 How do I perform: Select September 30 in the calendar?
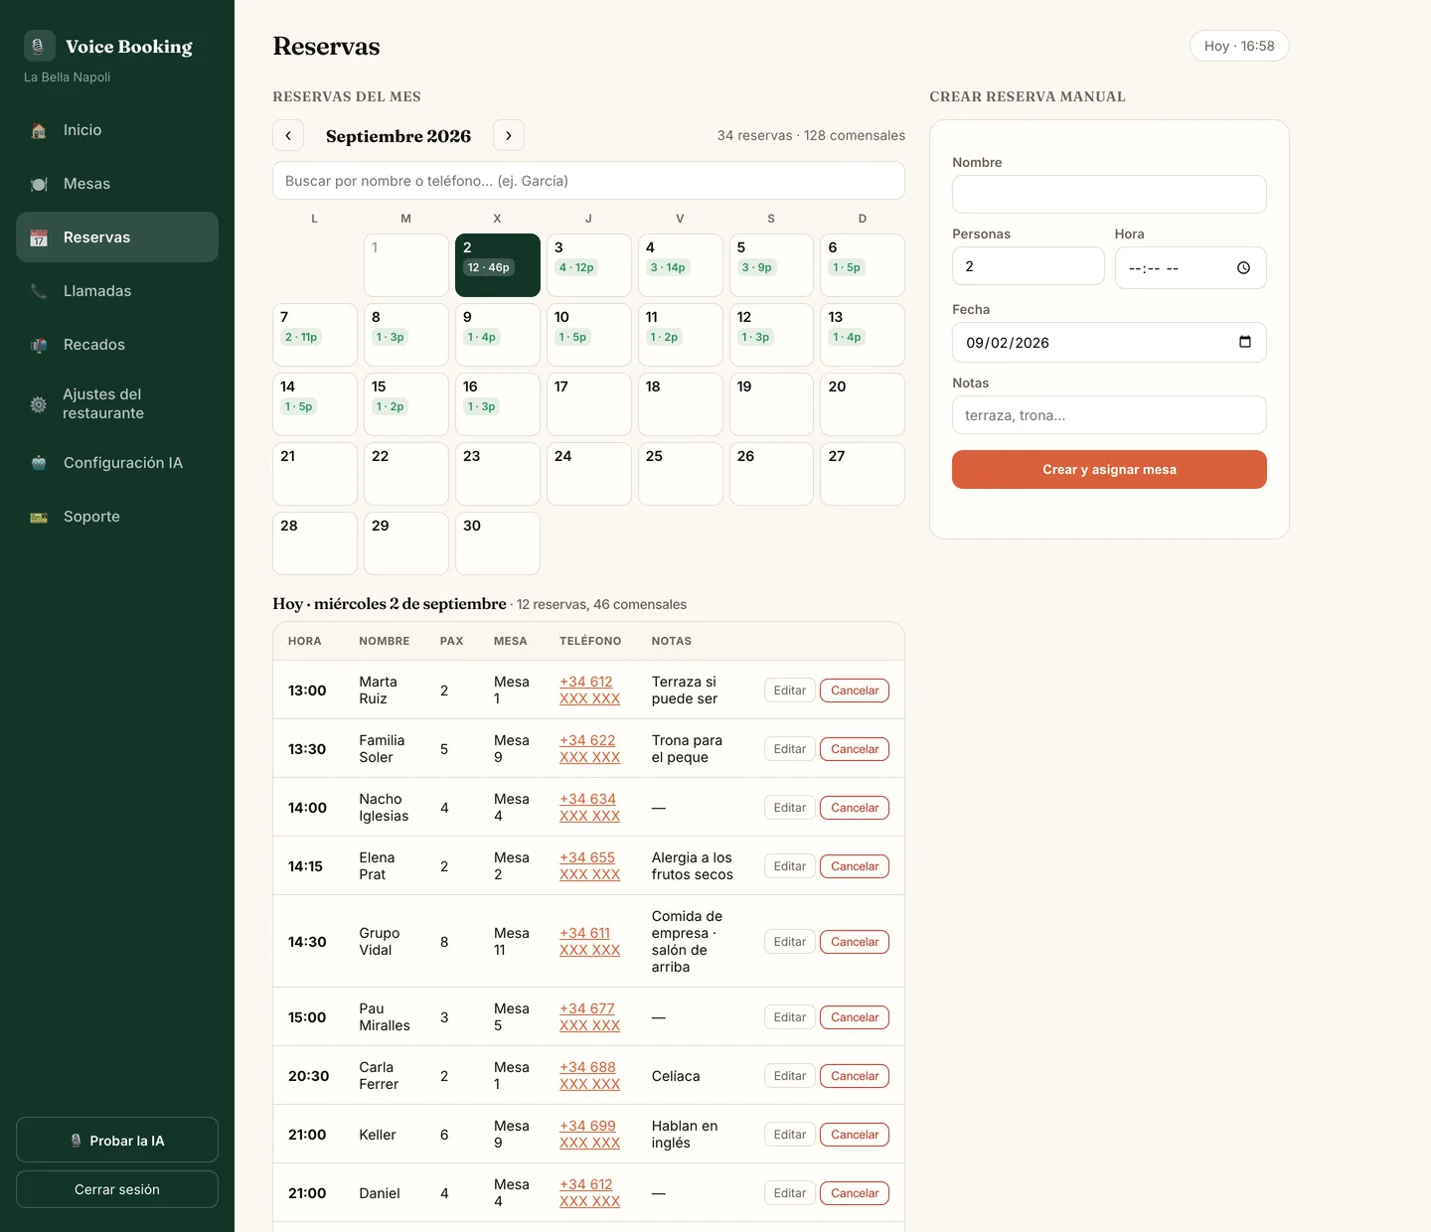pos(497,543)
